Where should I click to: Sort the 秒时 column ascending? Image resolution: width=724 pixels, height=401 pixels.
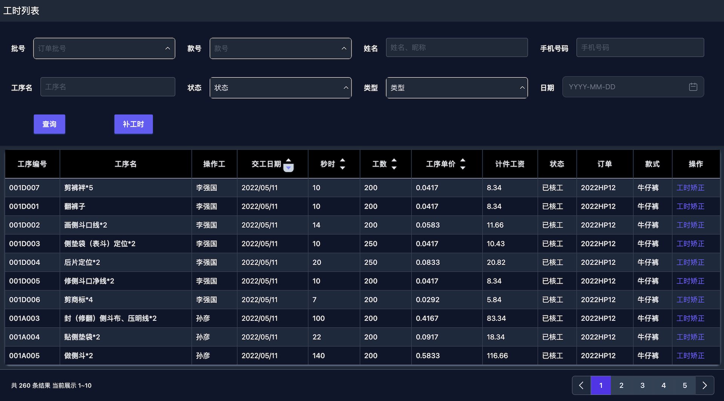point(342,160)
